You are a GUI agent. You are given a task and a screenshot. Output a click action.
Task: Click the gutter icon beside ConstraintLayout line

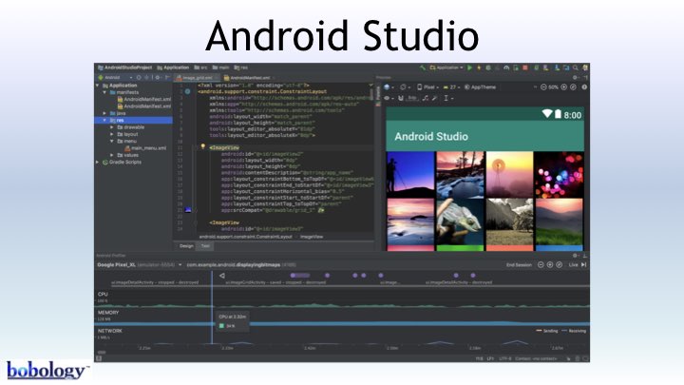click(187, 91)
